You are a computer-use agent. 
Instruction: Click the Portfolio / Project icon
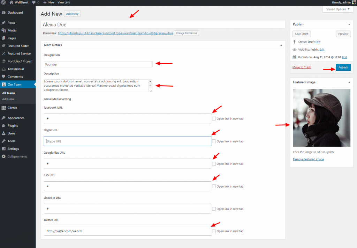coord(3,61)
